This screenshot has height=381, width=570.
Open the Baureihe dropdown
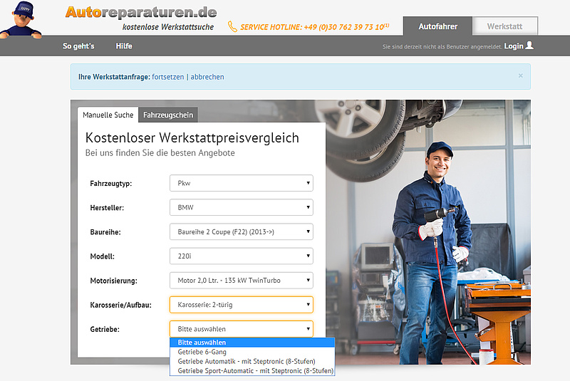pyautogui.click(x=242, y=231)
